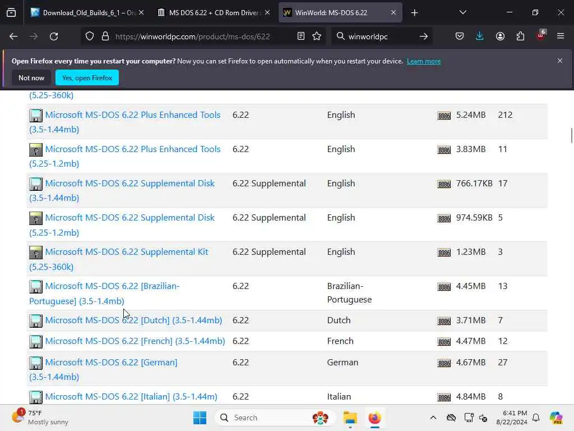Open weather widget showing 75°F

pos(40,418)
